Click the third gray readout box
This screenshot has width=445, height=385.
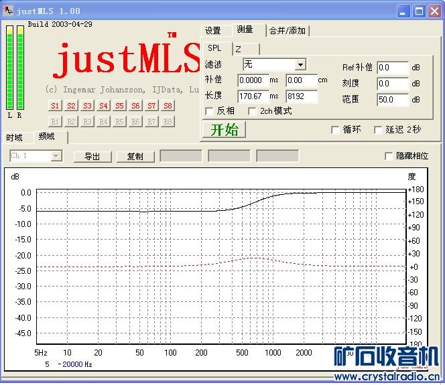tap(277, 156)
